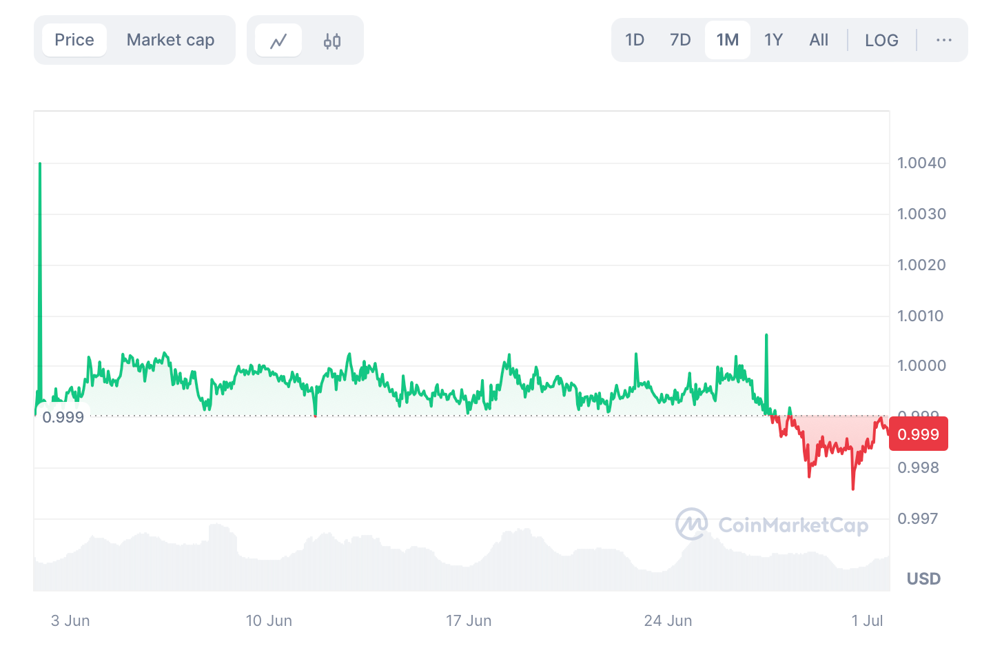Switch to the 1D timeframe tab
The height and width of the screenshot is (648, 1002).
click(x=634, y=40)
